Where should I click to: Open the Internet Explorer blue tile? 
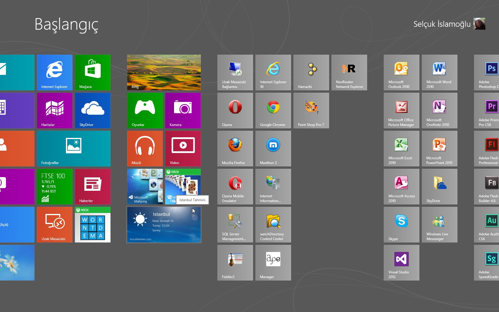click(55, 73)
